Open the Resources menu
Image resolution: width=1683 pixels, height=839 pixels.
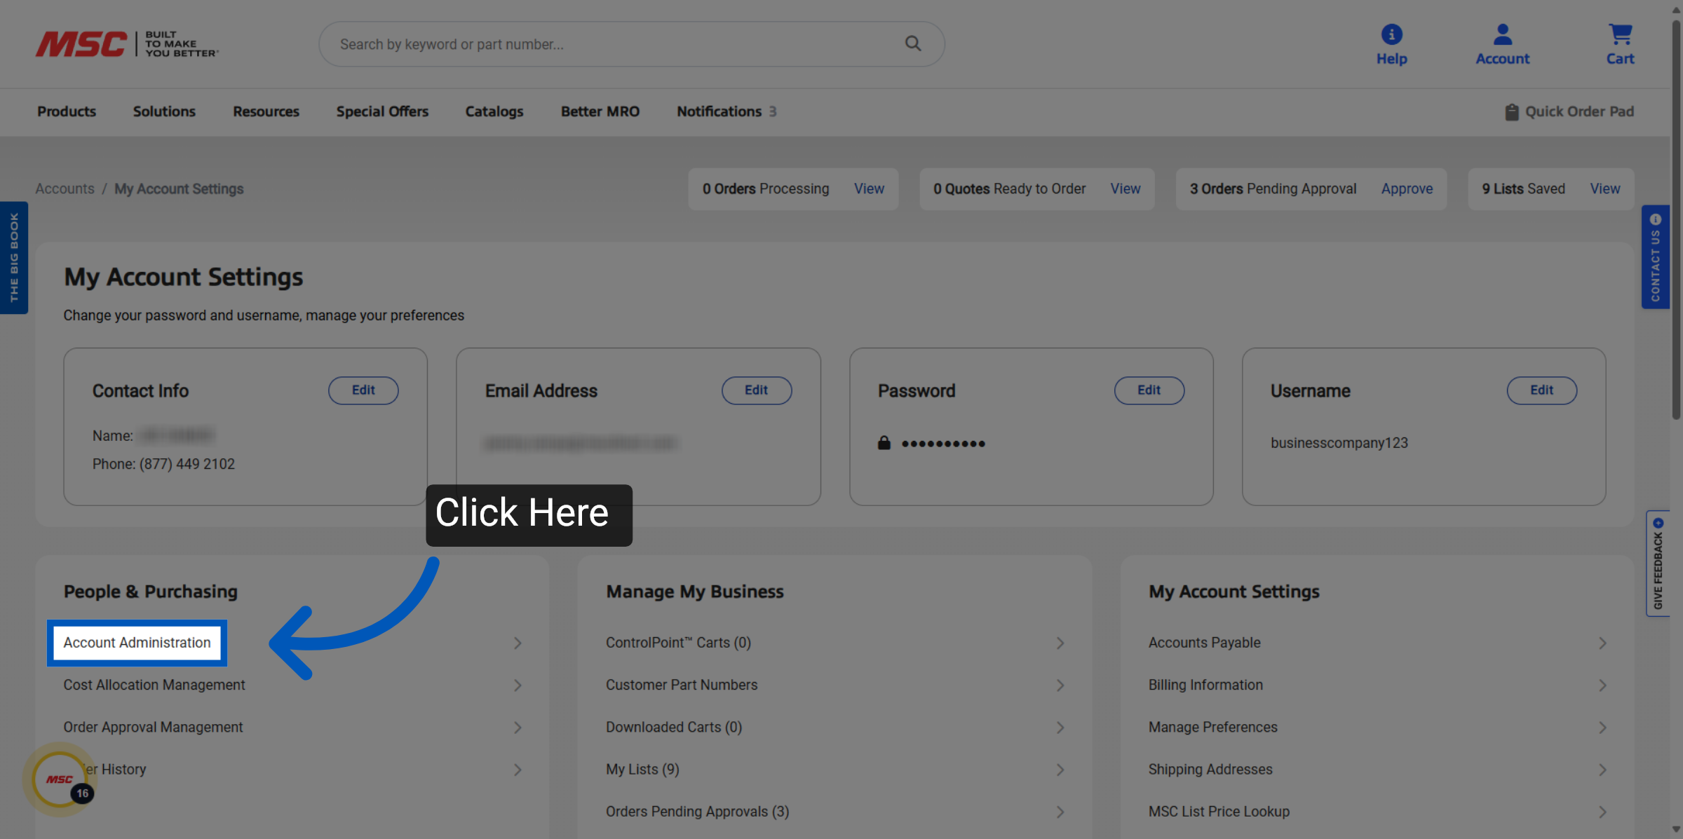click(x=266, y=111)
